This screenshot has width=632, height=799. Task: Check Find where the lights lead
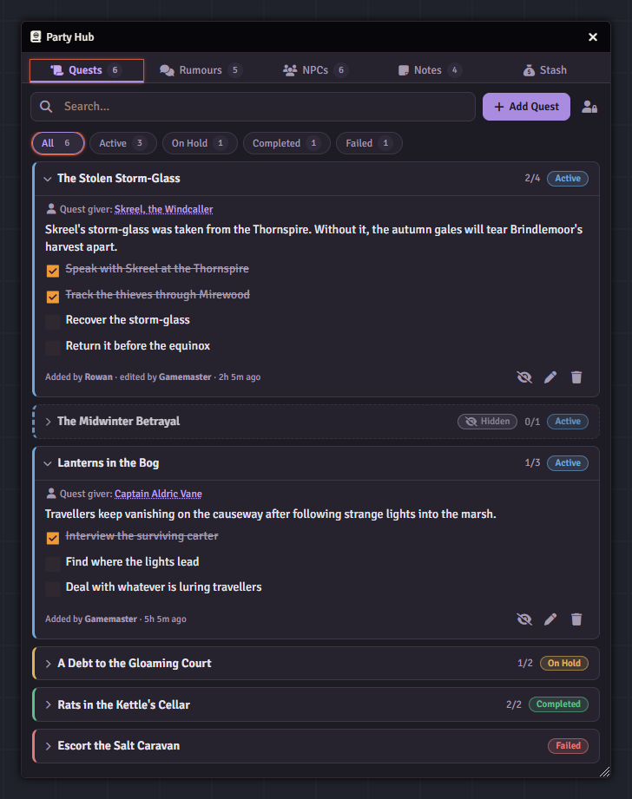click(53, 564)
